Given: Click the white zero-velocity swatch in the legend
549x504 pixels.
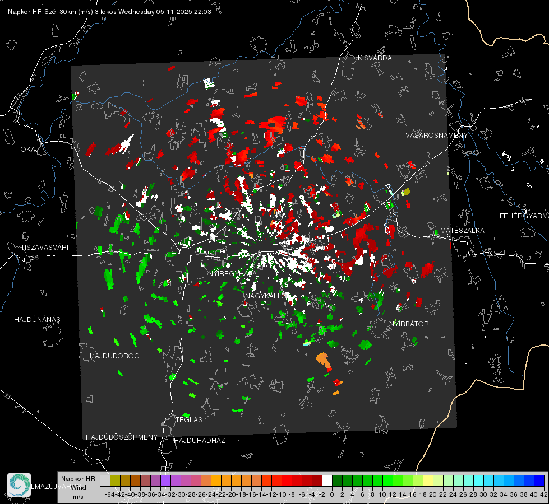Looking at the screenshot, I should tap(327, 480).
